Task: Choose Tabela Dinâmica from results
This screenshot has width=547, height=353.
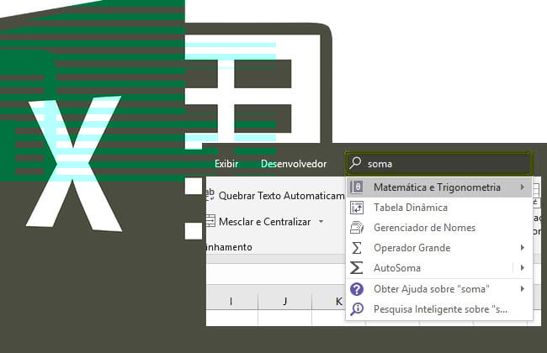Action: (x=439, y=208)
